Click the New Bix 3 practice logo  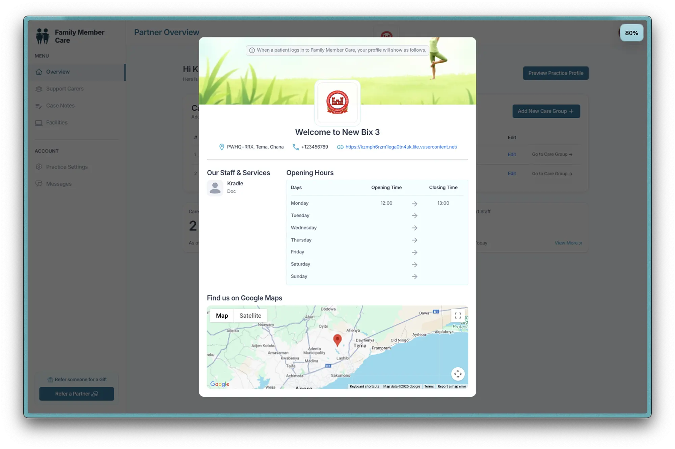coord(337,102)
